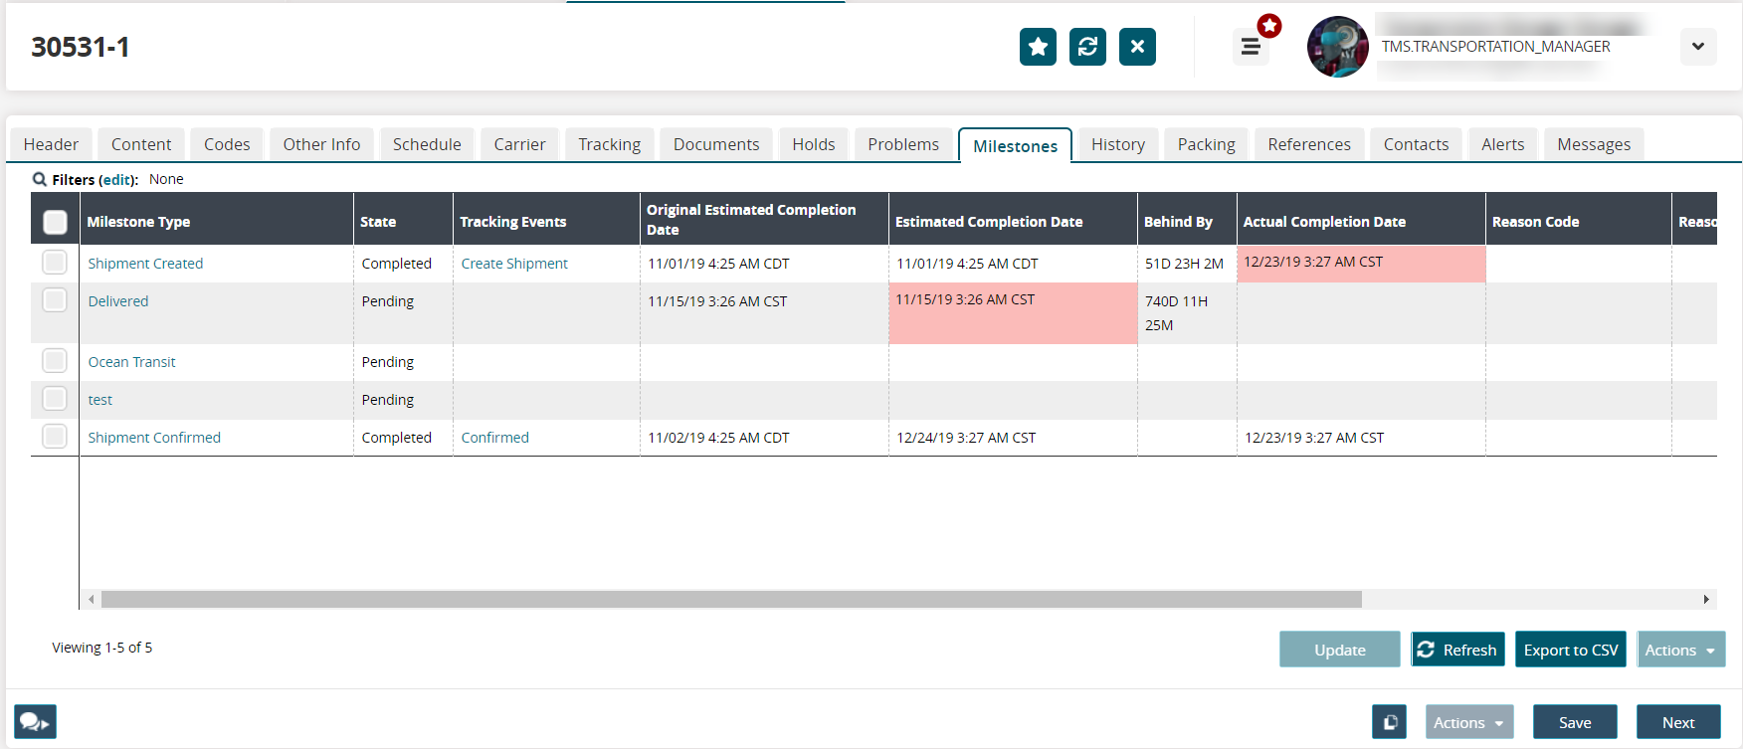The height and width of the screenshot is (749, 1743).
Task: Click the Next button
Action: click(1678, 722)
